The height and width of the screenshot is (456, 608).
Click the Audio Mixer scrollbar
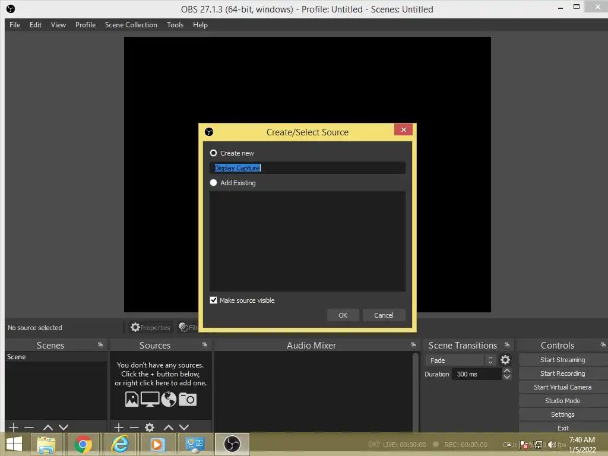(415, 392)
